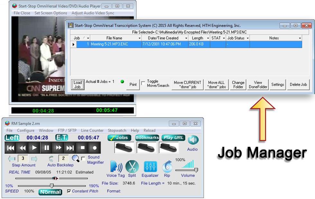Open the FTP / SFTP menu
The width and height of the screenshot is (315, 199).
(x=67, y=130)
